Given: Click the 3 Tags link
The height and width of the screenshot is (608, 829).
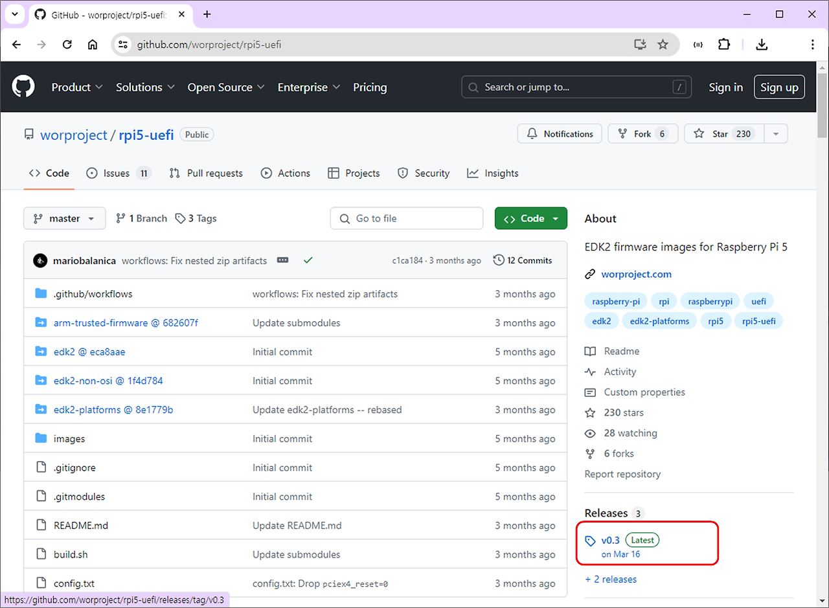Looking at the screenshot, I should (x=196, y=218).
